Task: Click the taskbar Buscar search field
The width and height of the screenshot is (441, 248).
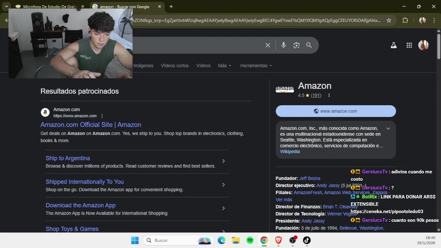Action: coord(178,240)
